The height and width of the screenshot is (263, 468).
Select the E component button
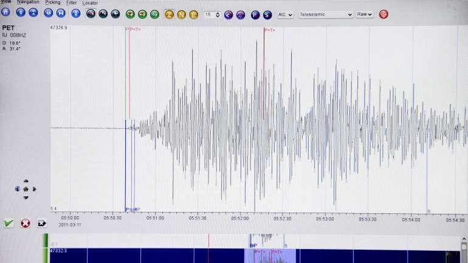[194, 15]
